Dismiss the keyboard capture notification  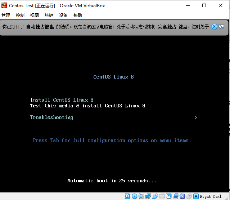tap(214, 27)
